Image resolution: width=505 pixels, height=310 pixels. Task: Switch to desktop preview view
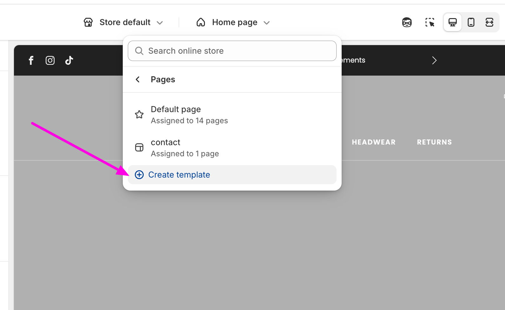(453, 22)
